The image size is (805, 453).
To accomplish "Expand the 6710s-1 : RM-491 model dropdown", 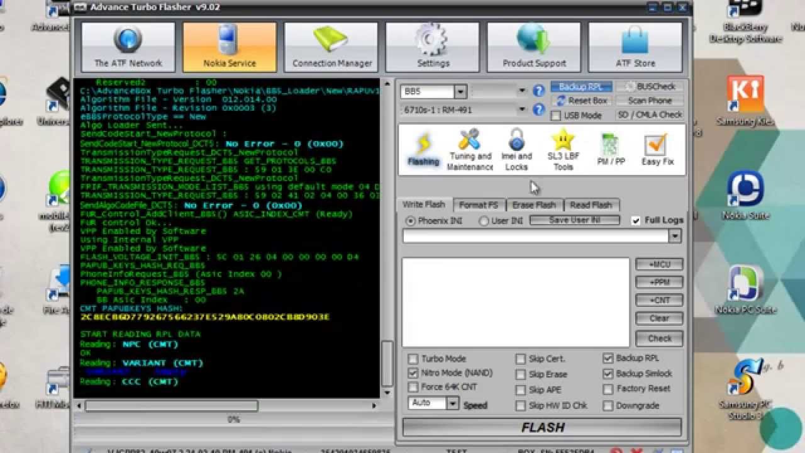I will point(522,109).
